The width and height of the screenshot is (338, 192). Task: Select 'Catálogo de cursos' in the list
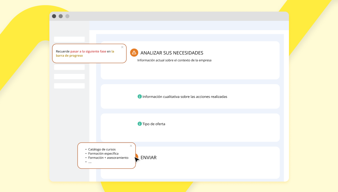click(x=102, y=149)
